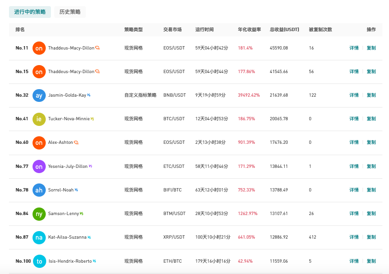Click the username Kat-Ailsa-Suzanna

[67, 237]
